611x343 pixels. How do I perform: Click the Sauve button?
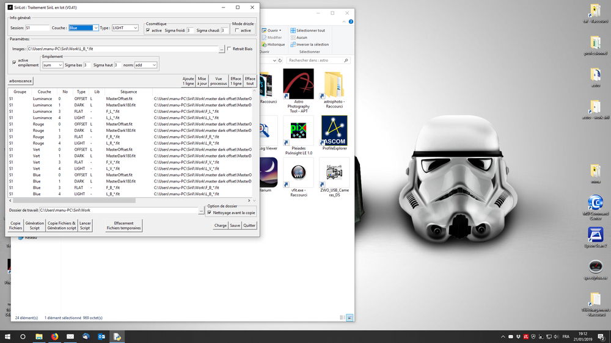(x=235, y=225)
